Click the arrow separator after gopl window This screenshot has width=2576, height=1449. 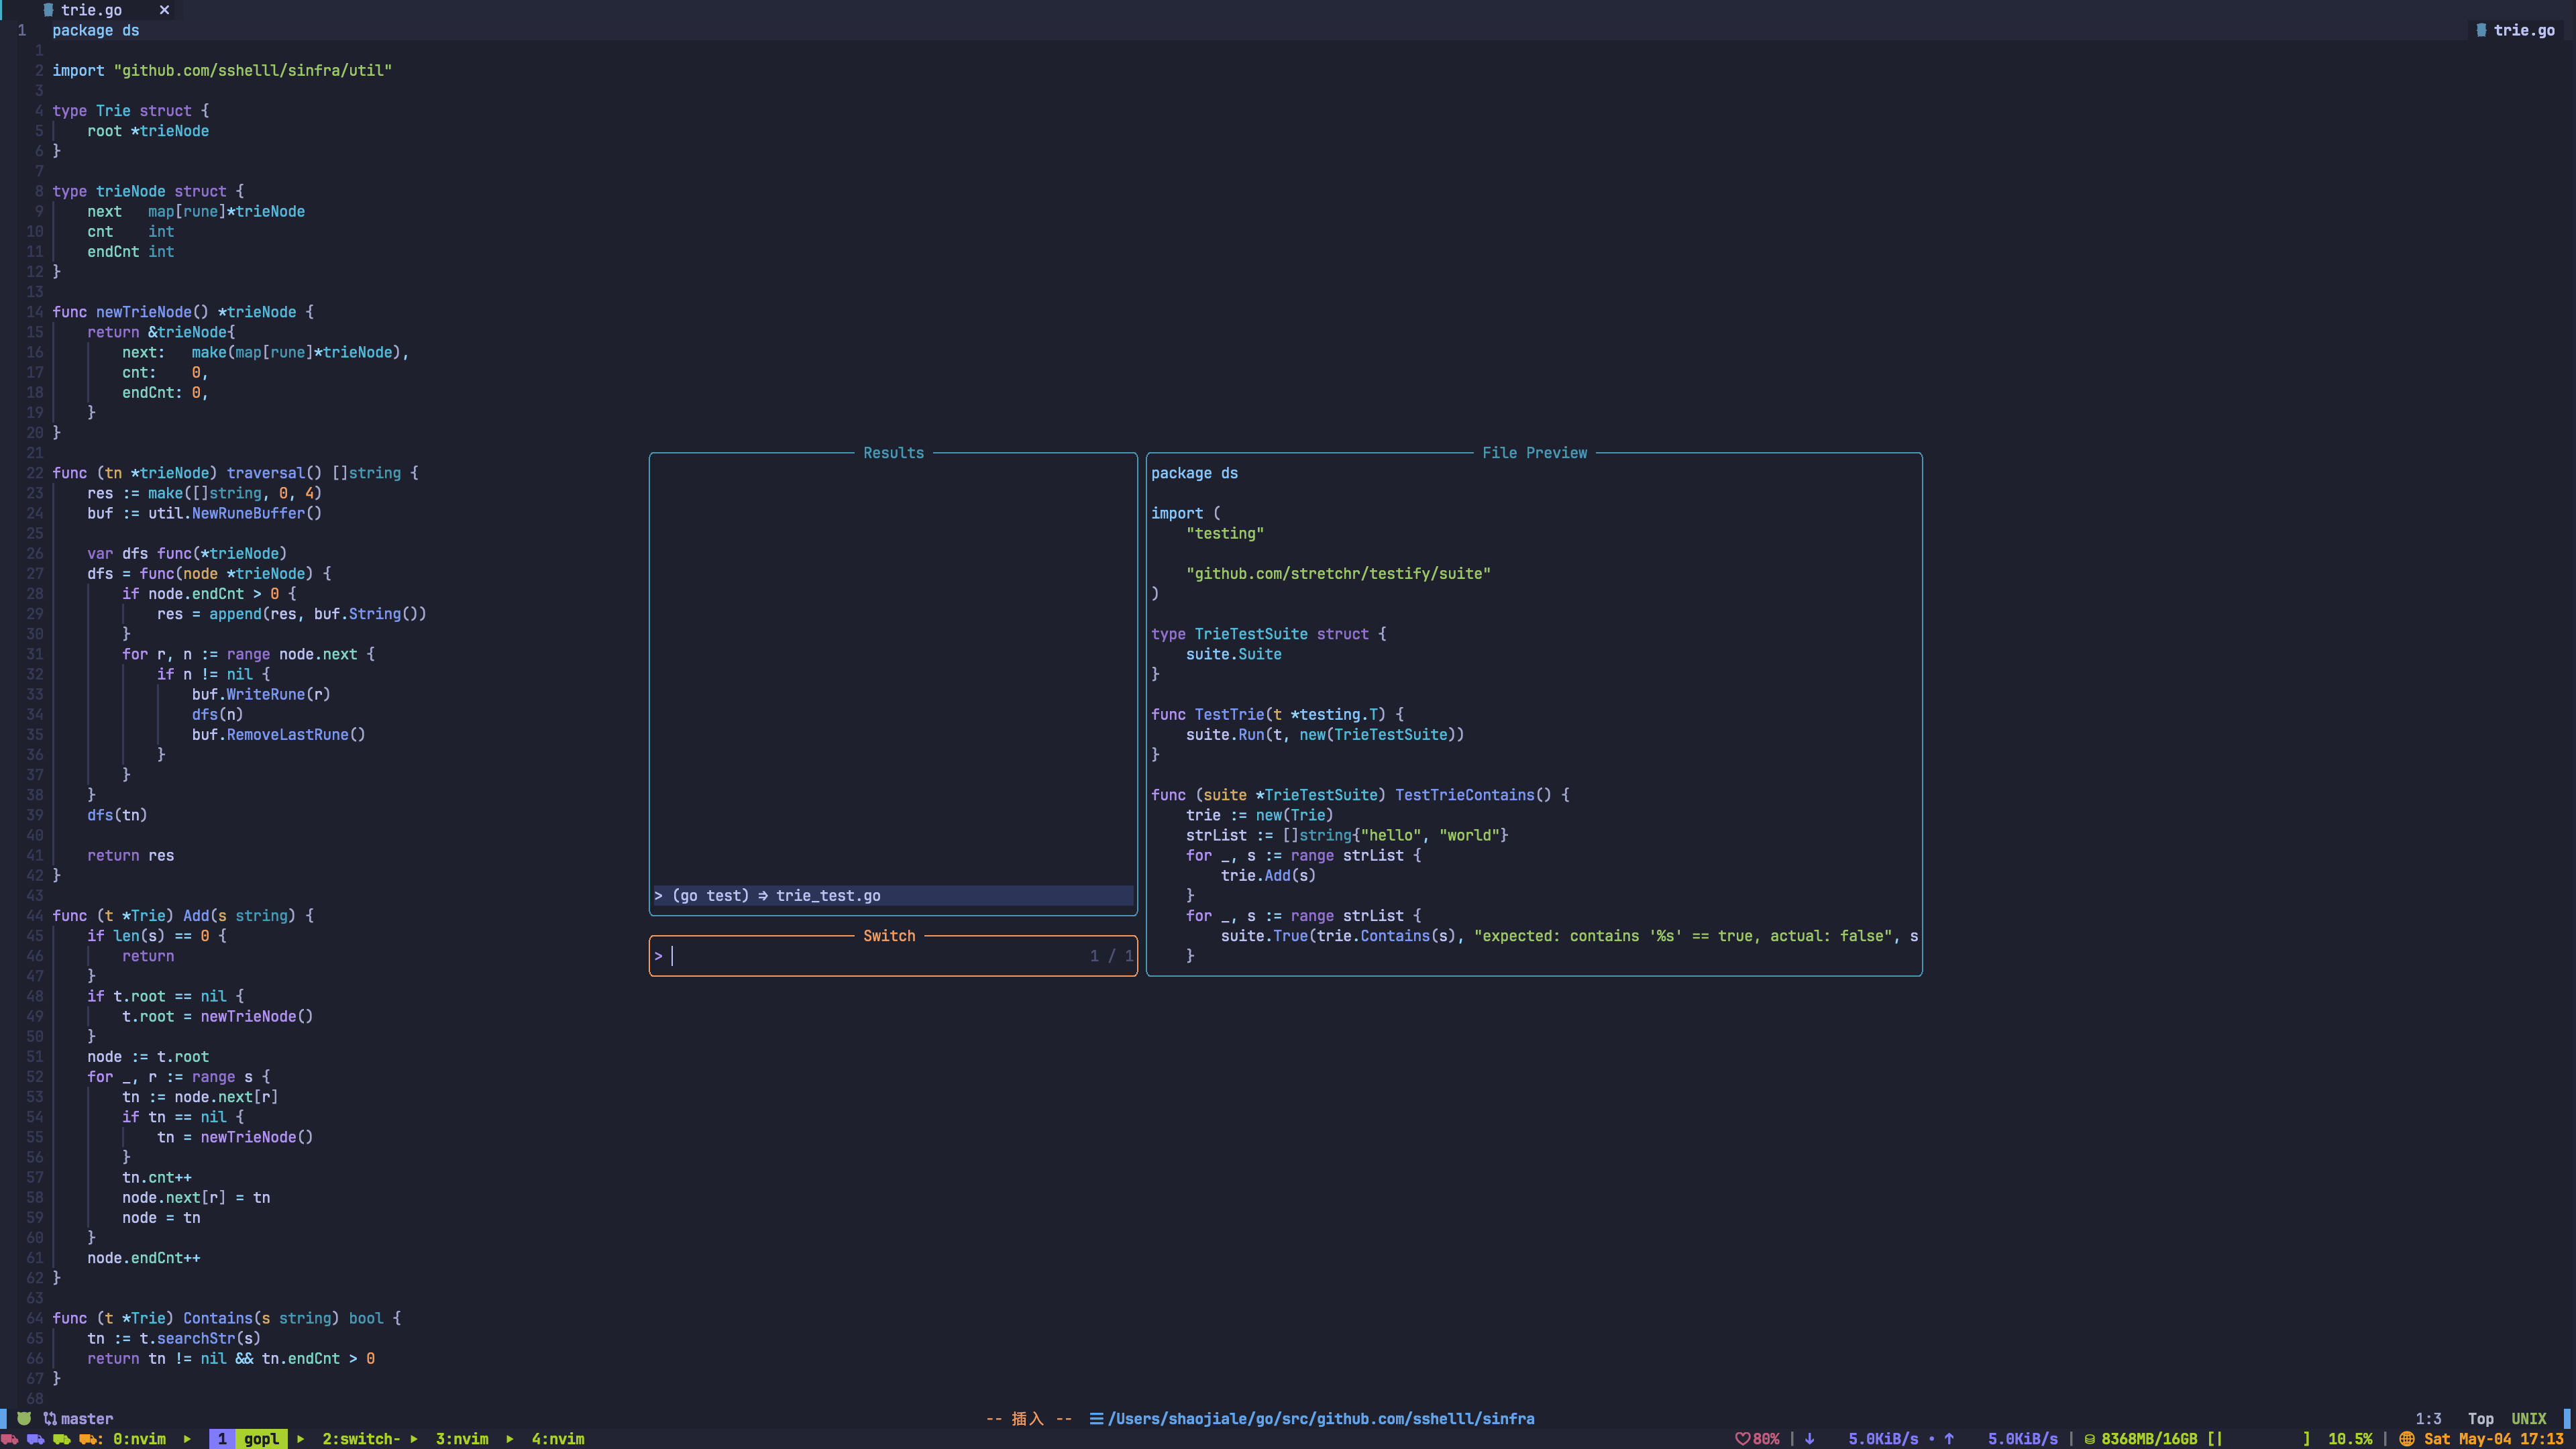tap(300, 1439)
